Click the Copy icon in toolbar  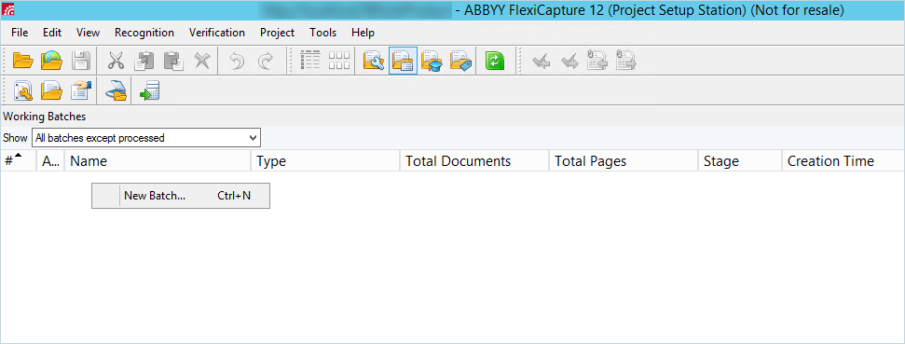pyautogui.click(x=144, y=61)
